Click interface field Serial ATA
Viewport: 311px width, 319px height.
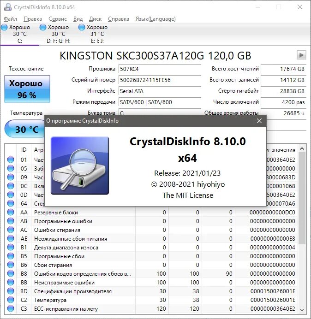click(x=160, y=91)
